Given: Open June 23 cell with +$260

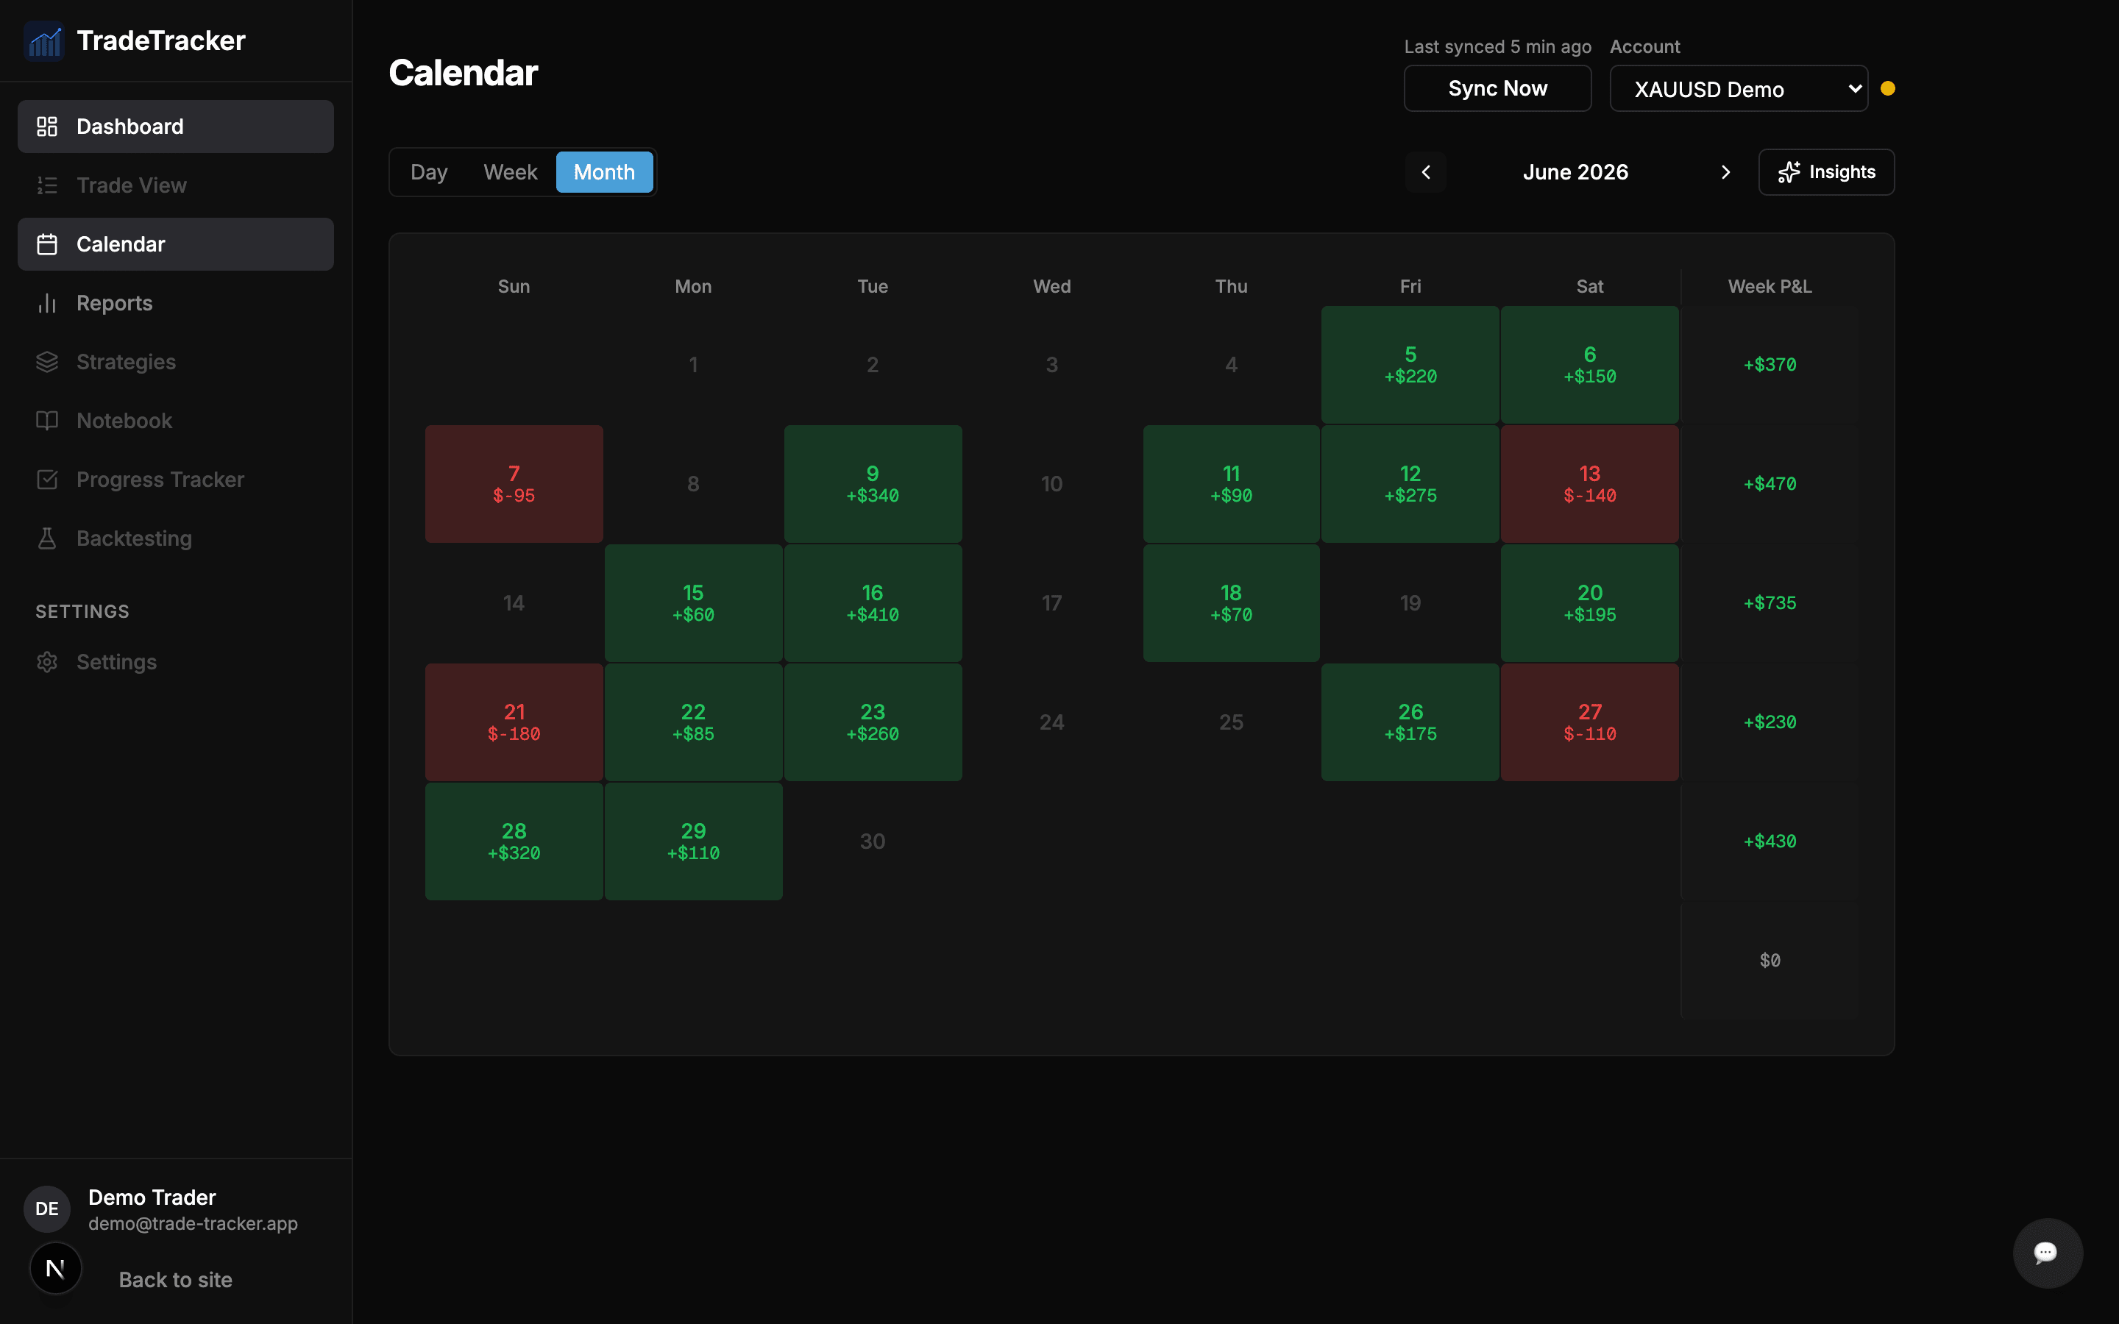Looking at the screenshot, I should pyautogui.click(x=873, y=722).
